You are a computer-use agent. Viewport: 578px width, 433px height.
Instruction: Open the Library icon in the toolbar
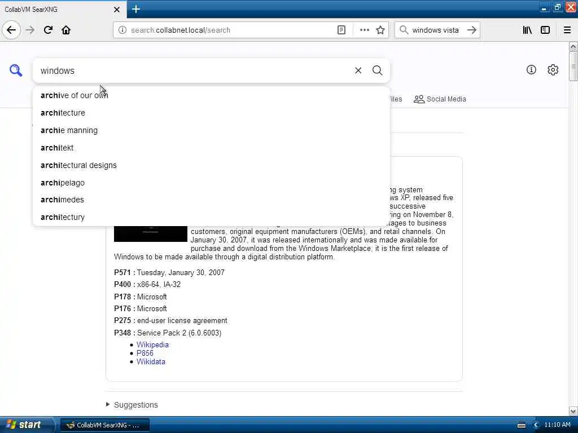click(527, 30)
